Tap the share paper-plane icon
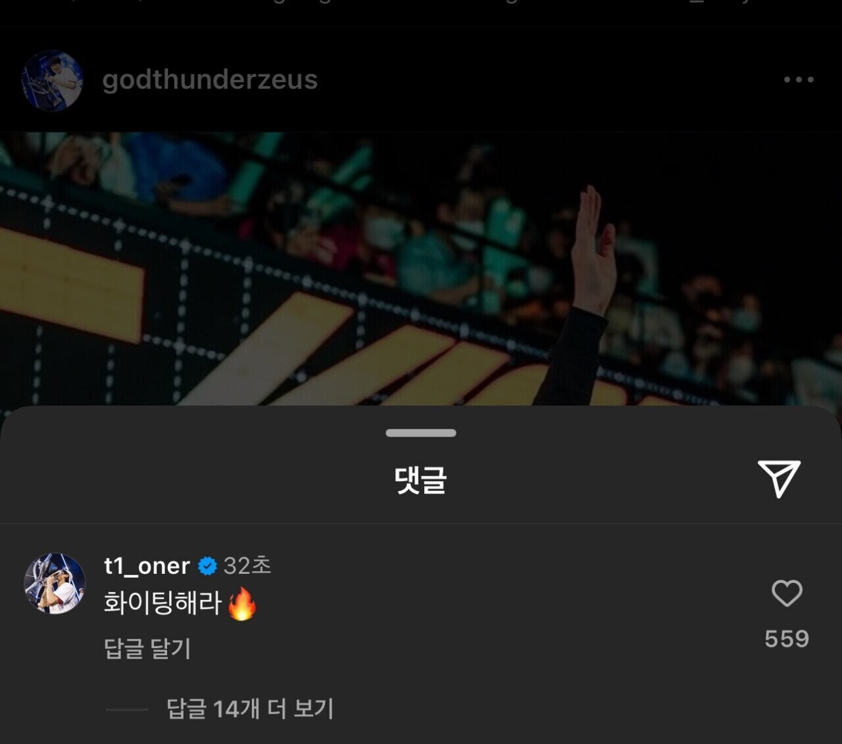 [780, 478]
